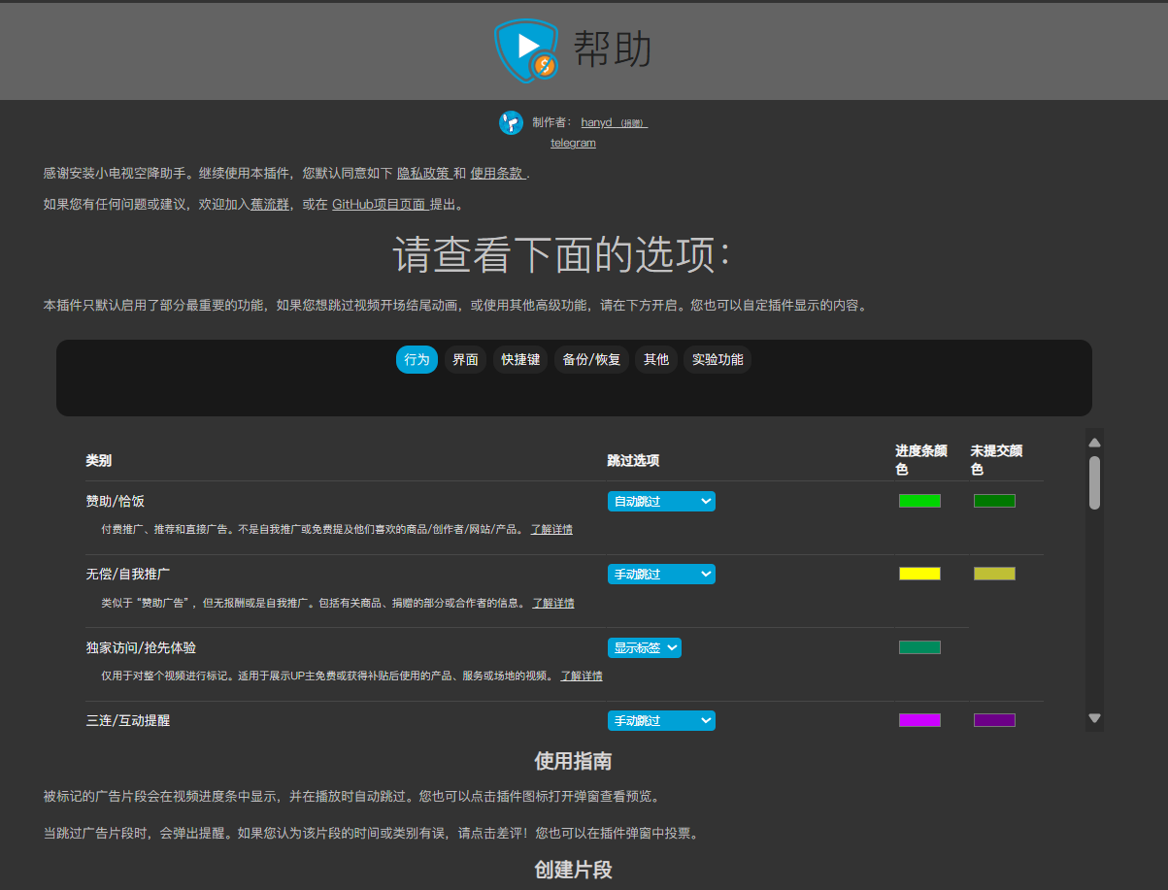Screen dimensions: 1168x890
Task: Click the scrollbar down arrow
Action: (1093, 718)
